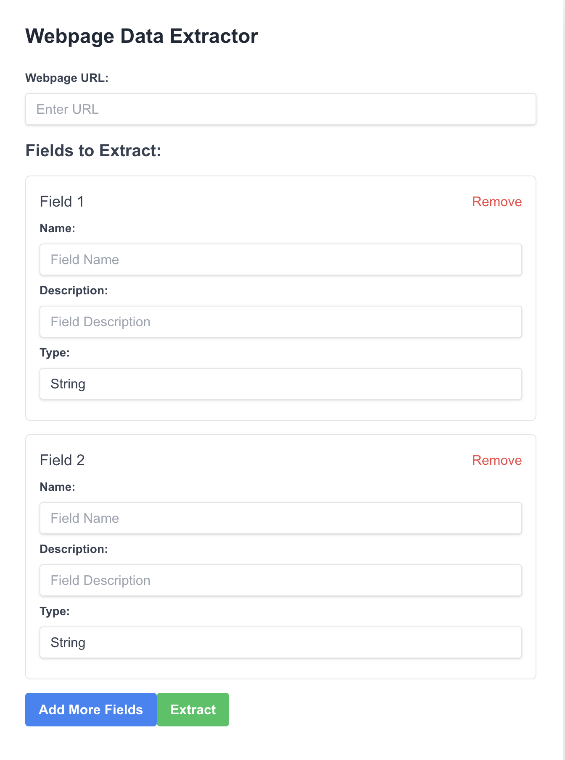The height and width of the screenshot is (760, 565).
Task: Click the Name label in Field 1
Action: click(57, 228)
